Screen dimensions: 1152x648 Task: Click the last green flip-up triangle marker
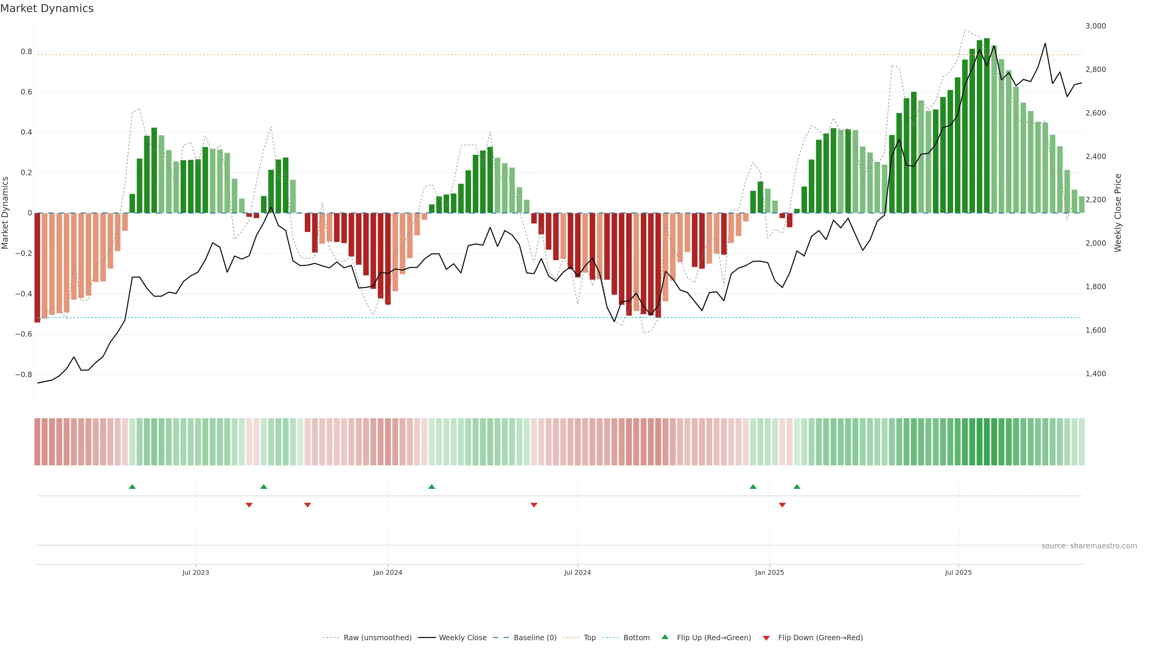click(797, 487)
